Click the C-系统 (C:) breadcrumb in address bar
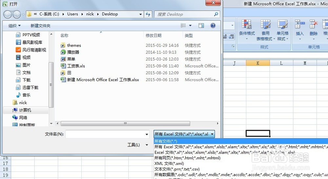 click(49, 14)
